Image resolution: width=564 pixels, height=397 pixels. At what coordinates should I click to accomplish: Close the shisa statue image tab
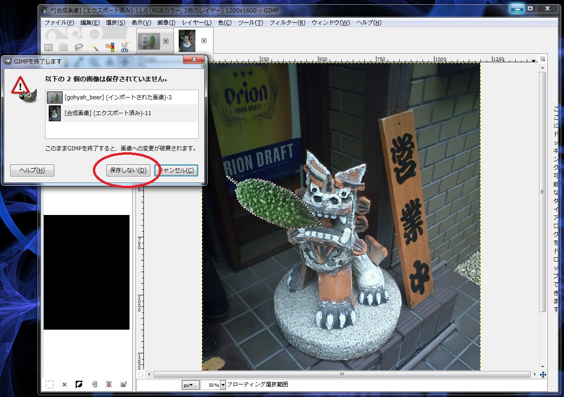coord(204,41)
